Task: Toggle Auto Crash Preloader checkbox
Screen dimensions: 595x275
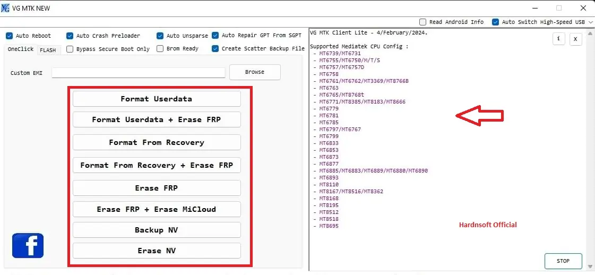Action: 70,36
